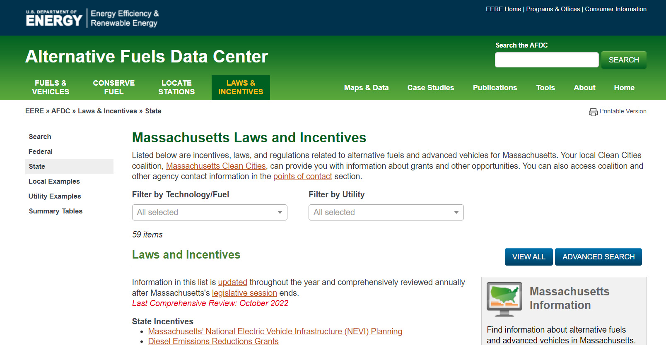The image size is (666, 345).
Task: Open the Tools navigation item
Action: 545,88
